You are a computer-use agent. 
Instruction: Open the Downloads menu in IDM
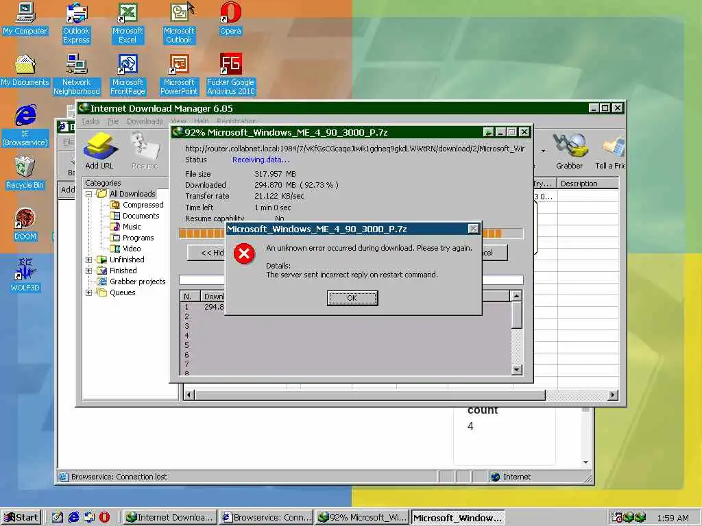pos(145,121)
